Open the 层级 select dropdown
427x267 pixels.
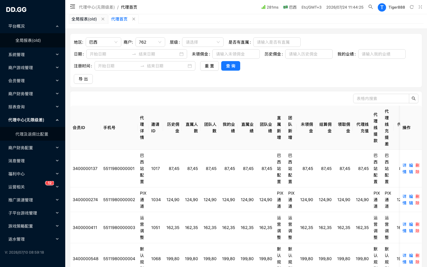tap(203, 42)
